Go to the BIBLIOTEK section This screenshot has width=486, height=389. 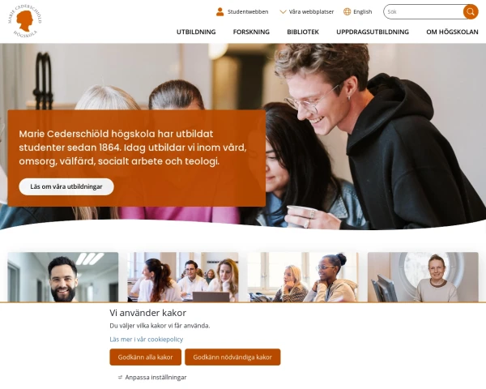point(303,32)
